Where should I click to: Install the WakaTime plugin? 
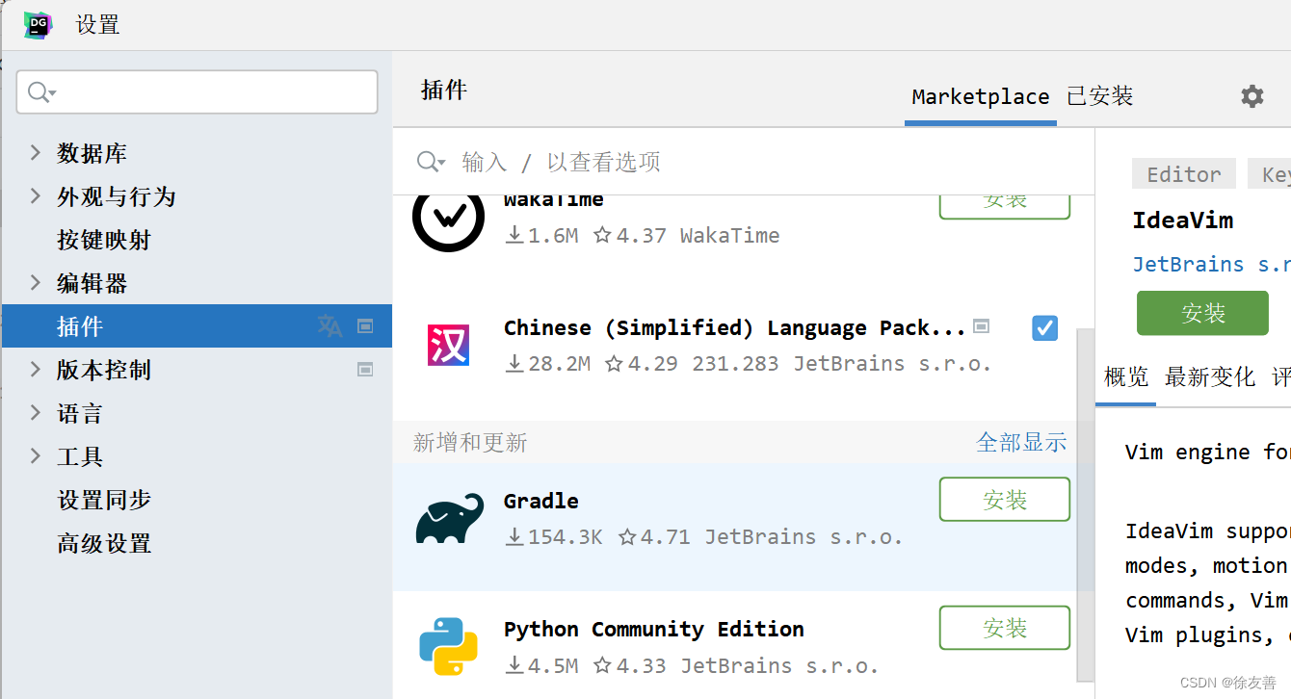click(1005, 206)
